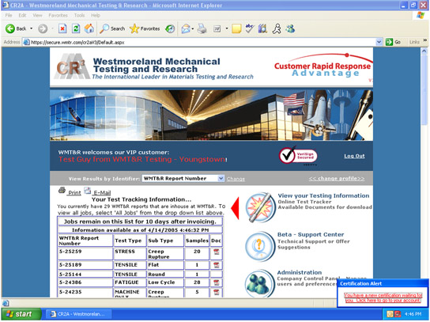This screenshot has width=430, height=322.
Task: Click the Print link above tracking info
Action: tap(74, 193)
